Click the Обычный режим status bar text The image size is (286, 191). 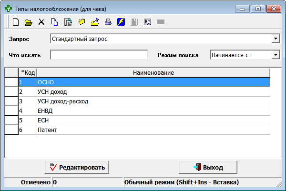point(182,182)
